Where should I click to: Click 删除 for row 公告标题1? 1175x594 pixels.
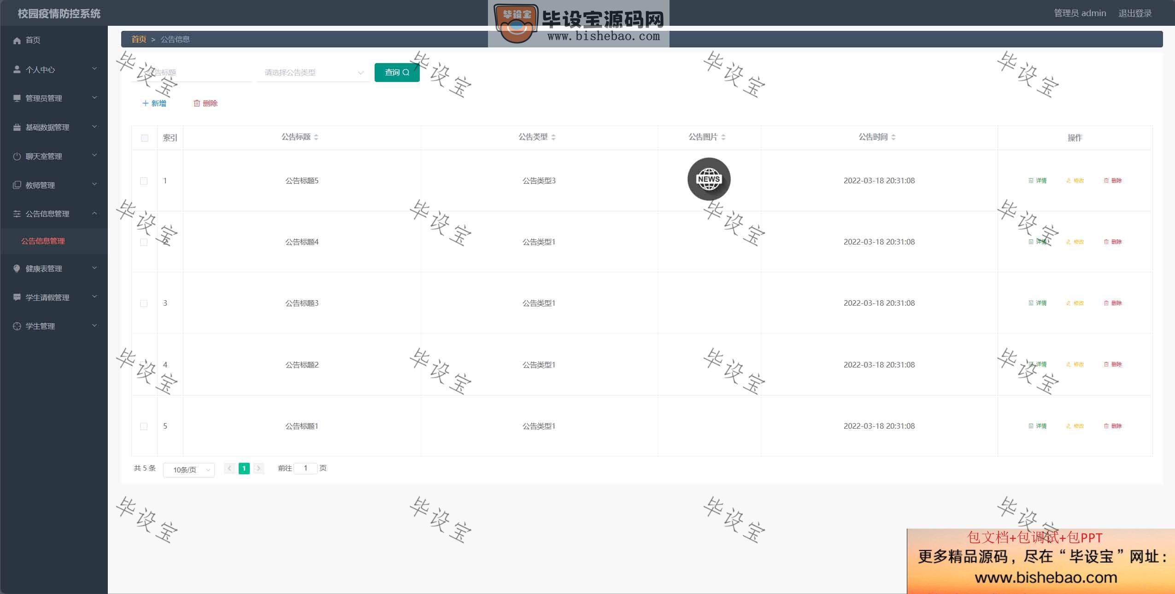(x=1113, y=426)
